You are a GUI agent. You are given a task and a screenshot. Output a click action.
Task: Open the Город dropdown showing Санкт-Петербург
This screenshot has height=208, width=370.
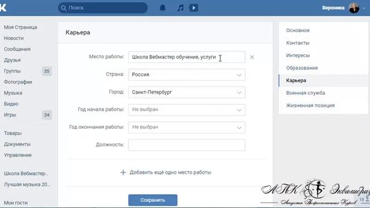(x=187, y=92)
